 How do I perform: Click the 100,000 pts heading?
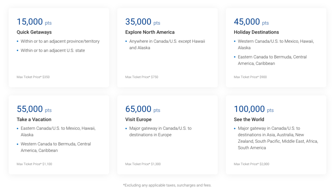tap(254, 109)
